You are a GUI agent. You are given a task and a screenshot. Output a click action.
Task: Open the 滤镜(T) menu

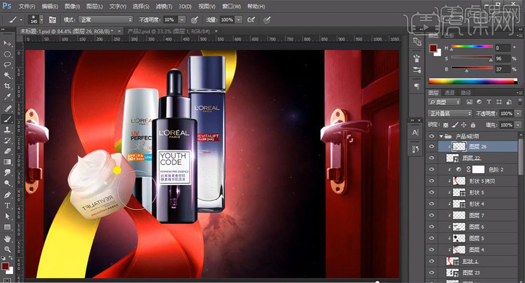coord(164,6)
